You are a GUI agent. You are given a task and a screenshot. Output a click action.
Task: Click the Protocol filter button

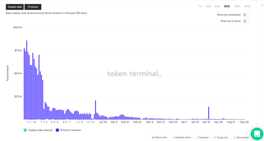click(33, 7)
